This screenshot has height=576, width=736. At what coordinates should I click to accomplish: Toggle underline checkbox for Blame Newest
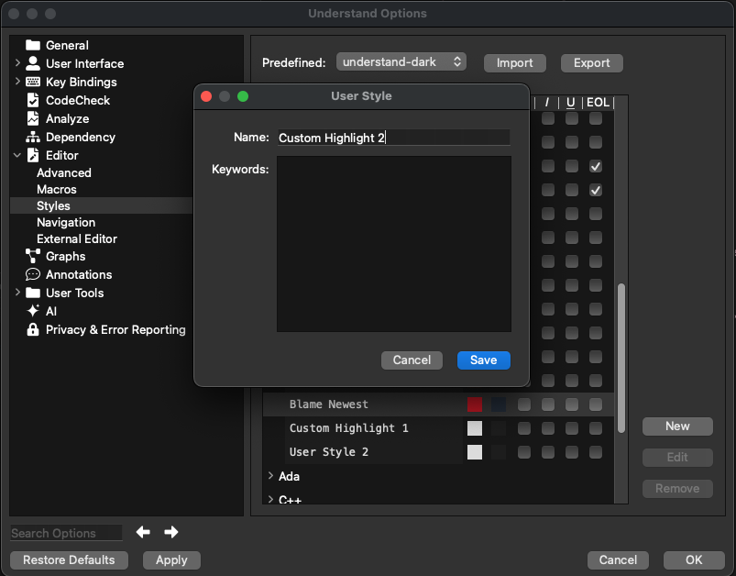(572, 404)
